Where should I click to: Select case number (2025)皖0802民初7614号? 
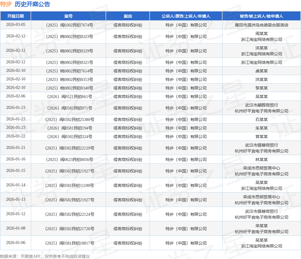click(69, 71)
